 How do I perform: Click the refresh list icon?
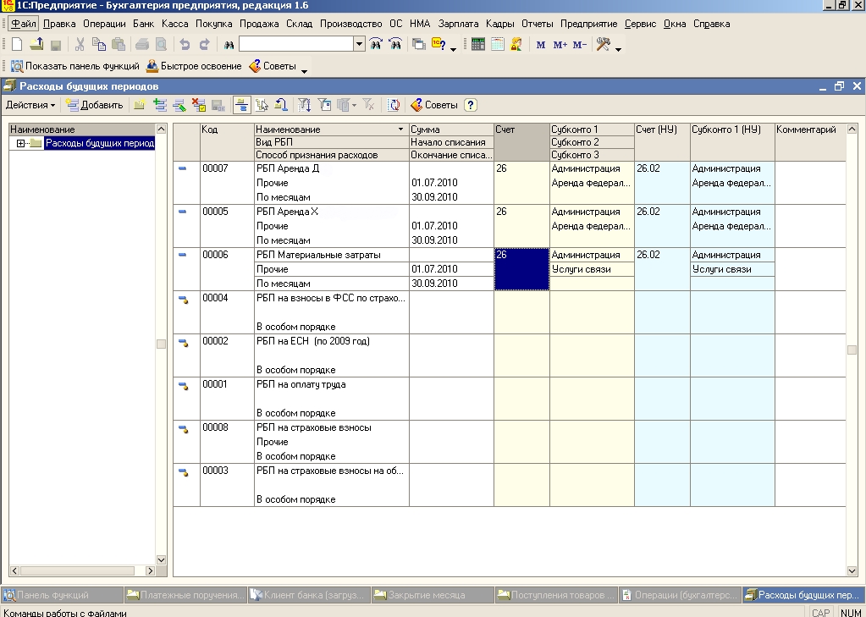(x=394, y=105)
